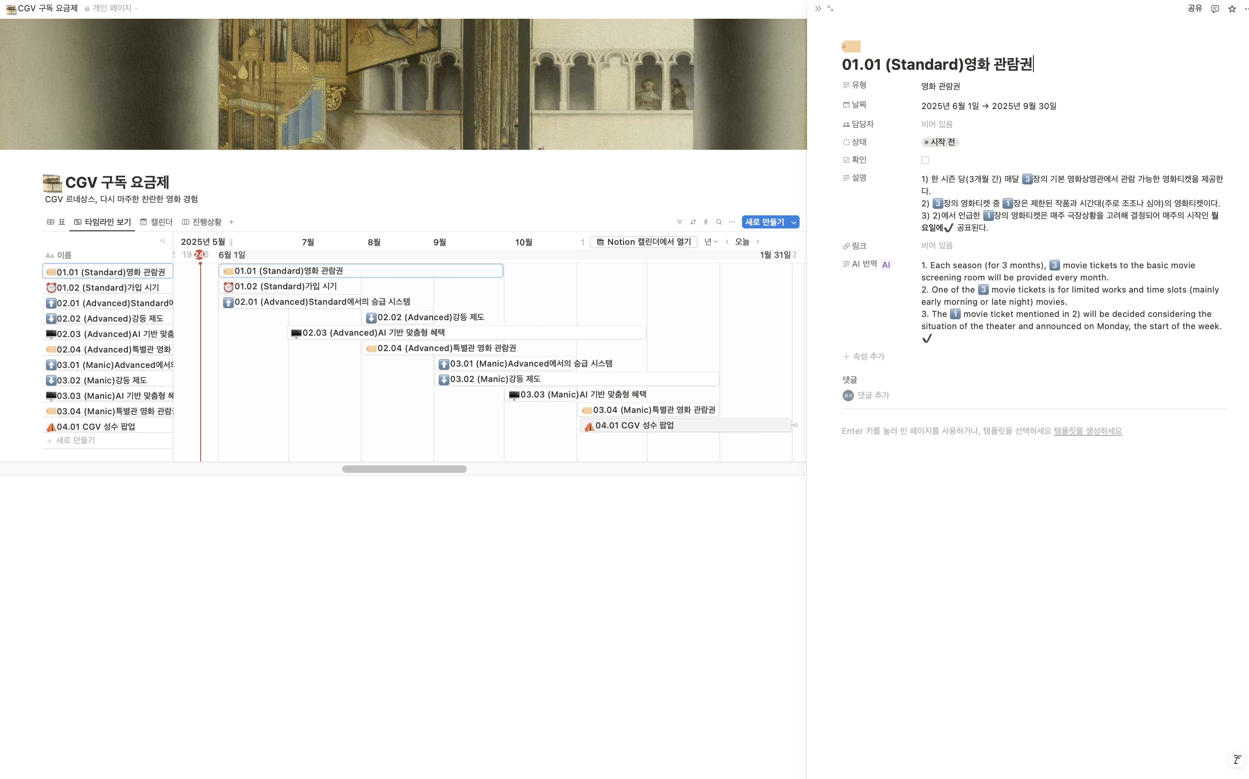1249x779 pixels.
Task: Close the side peek panel with double chevron
Action: (817, 8)
